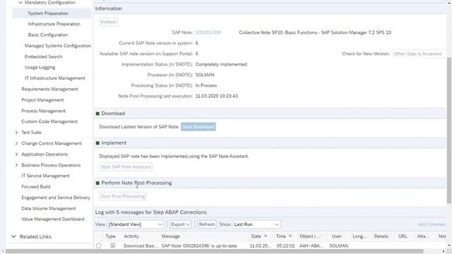
Task: Click the scroll-down arrow at bottom right
Action: click(449, 246)
